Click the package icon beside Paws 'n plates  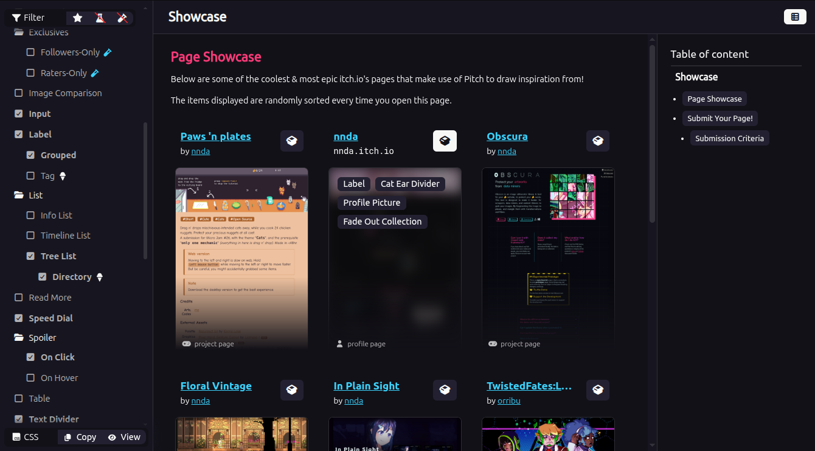292,141
